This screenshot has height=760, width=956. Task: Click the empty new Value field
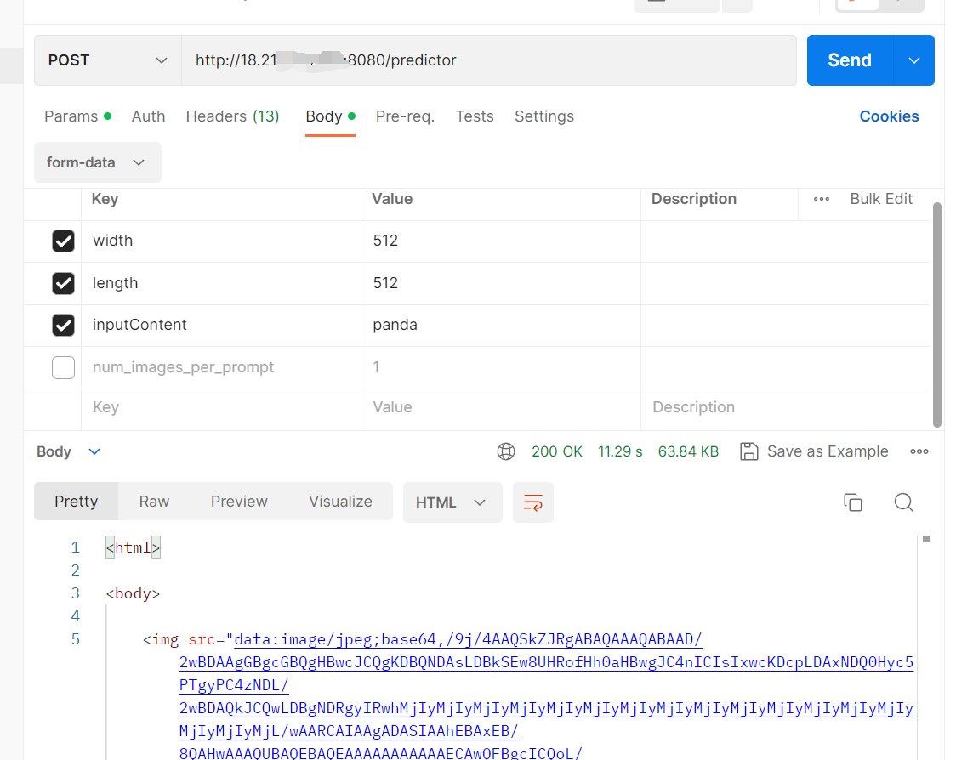501,408
